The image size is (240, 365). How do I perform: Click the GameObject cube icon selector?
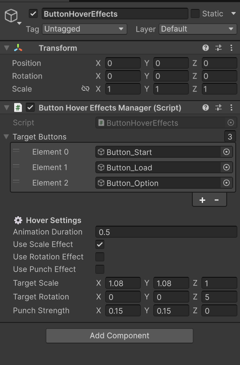pyautogui.click(x=12, y=17)
